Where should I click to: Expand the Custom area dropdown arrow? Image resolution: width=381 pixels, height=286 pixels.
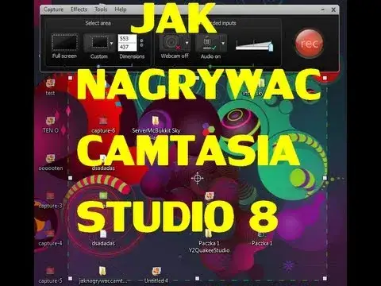[112, 43]
